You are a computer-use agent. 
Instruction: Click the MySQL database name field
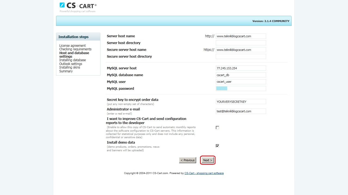pyautogui.click(x=241, y=75)
